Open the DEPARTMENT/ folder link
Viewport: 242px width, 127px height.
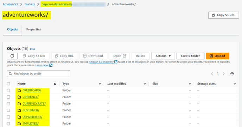(32, 117)
